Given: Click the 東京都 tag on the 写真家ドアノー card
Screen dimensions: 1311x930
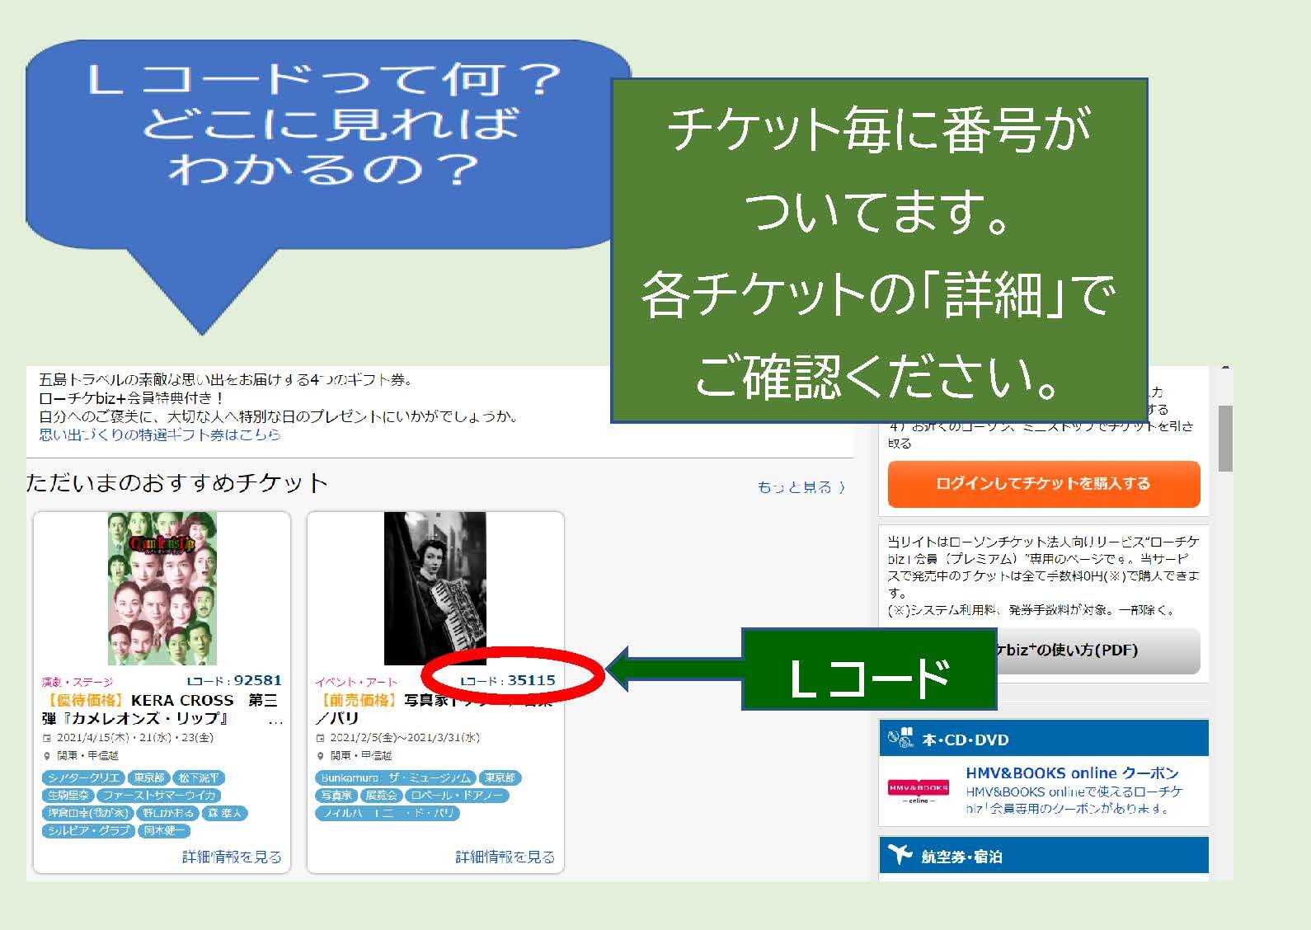Looking at the screenshot, I should pos(500,778).
